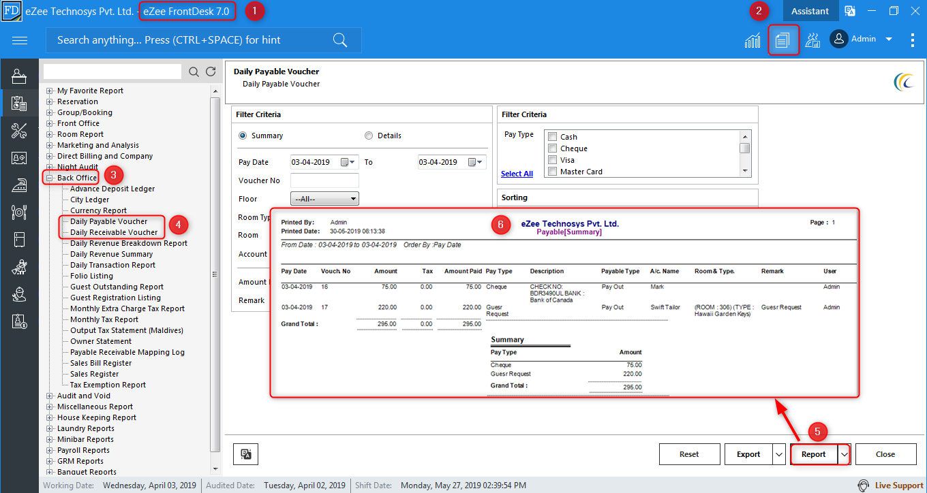Click the Voucher No input field

tap(324, 180)
